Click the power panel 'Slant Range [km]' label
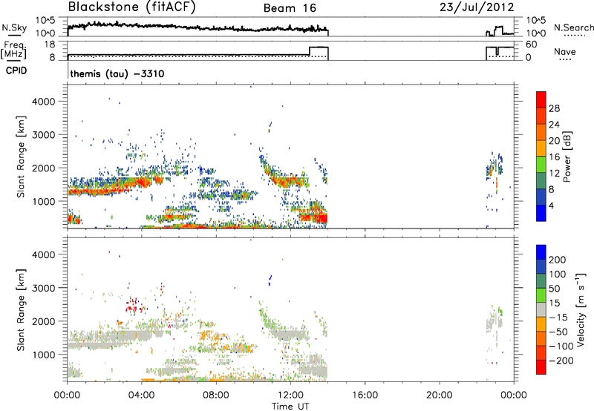 click(x=21, y=157)
